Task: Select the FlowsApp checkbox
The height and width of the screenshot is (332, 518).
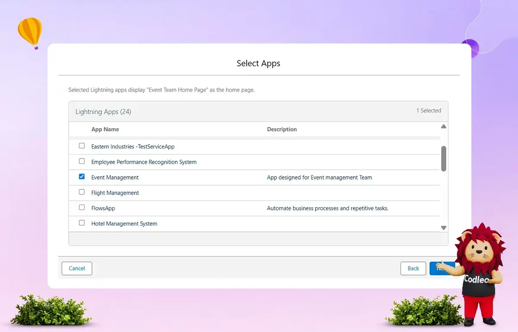Action: [x=82, y=208]
